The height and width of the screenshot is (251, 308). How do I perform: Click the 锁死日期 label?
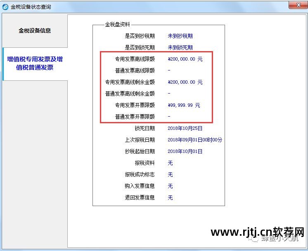pos(145,128)
